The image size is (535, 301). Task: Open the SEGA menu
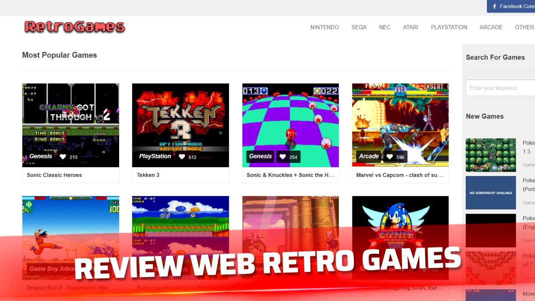(359, 27)
